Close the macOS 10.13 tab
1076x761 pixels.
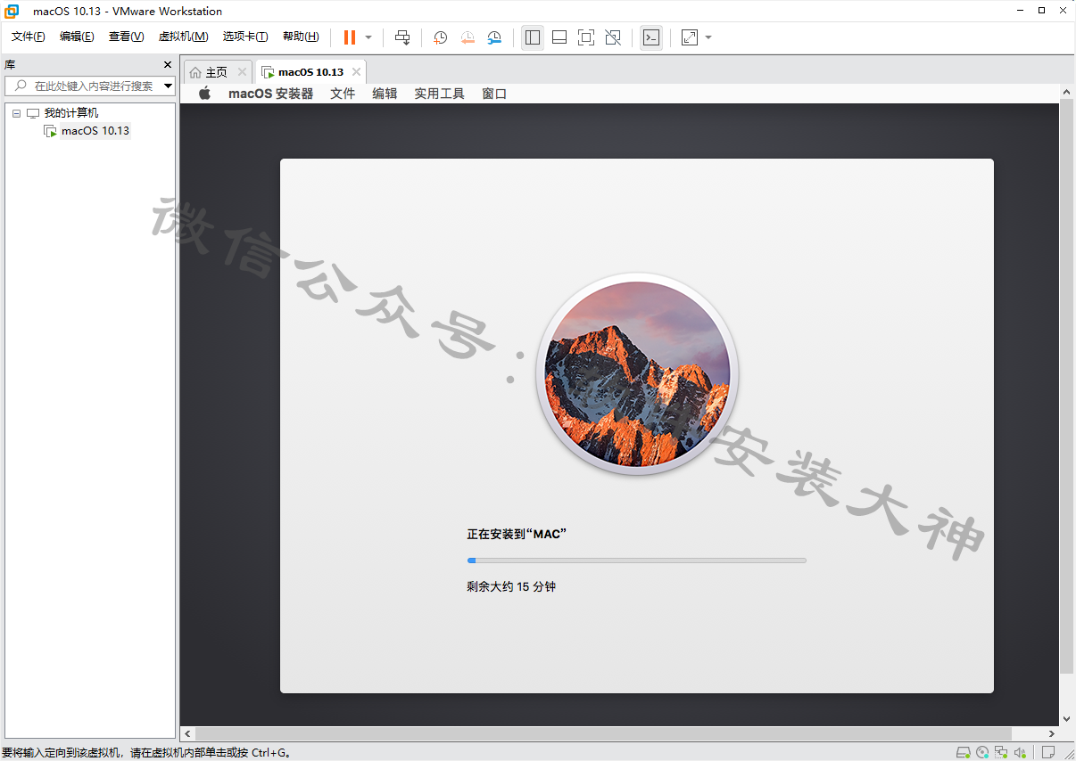357,72
